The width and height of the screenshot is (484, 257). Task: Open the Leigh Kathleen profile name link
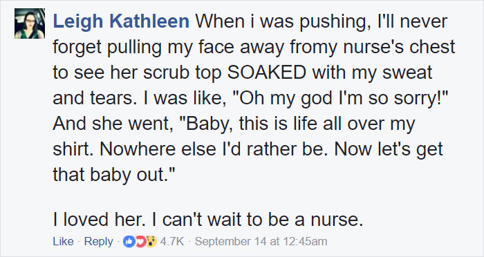coord(121,21)
